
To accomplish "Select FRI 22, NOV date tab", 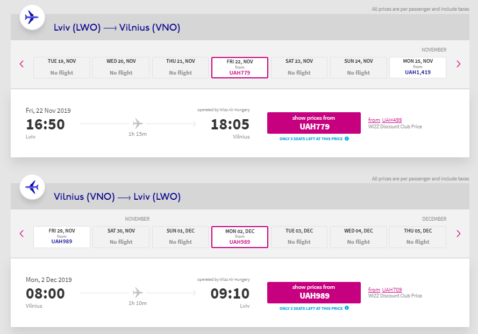I will 240,68.
